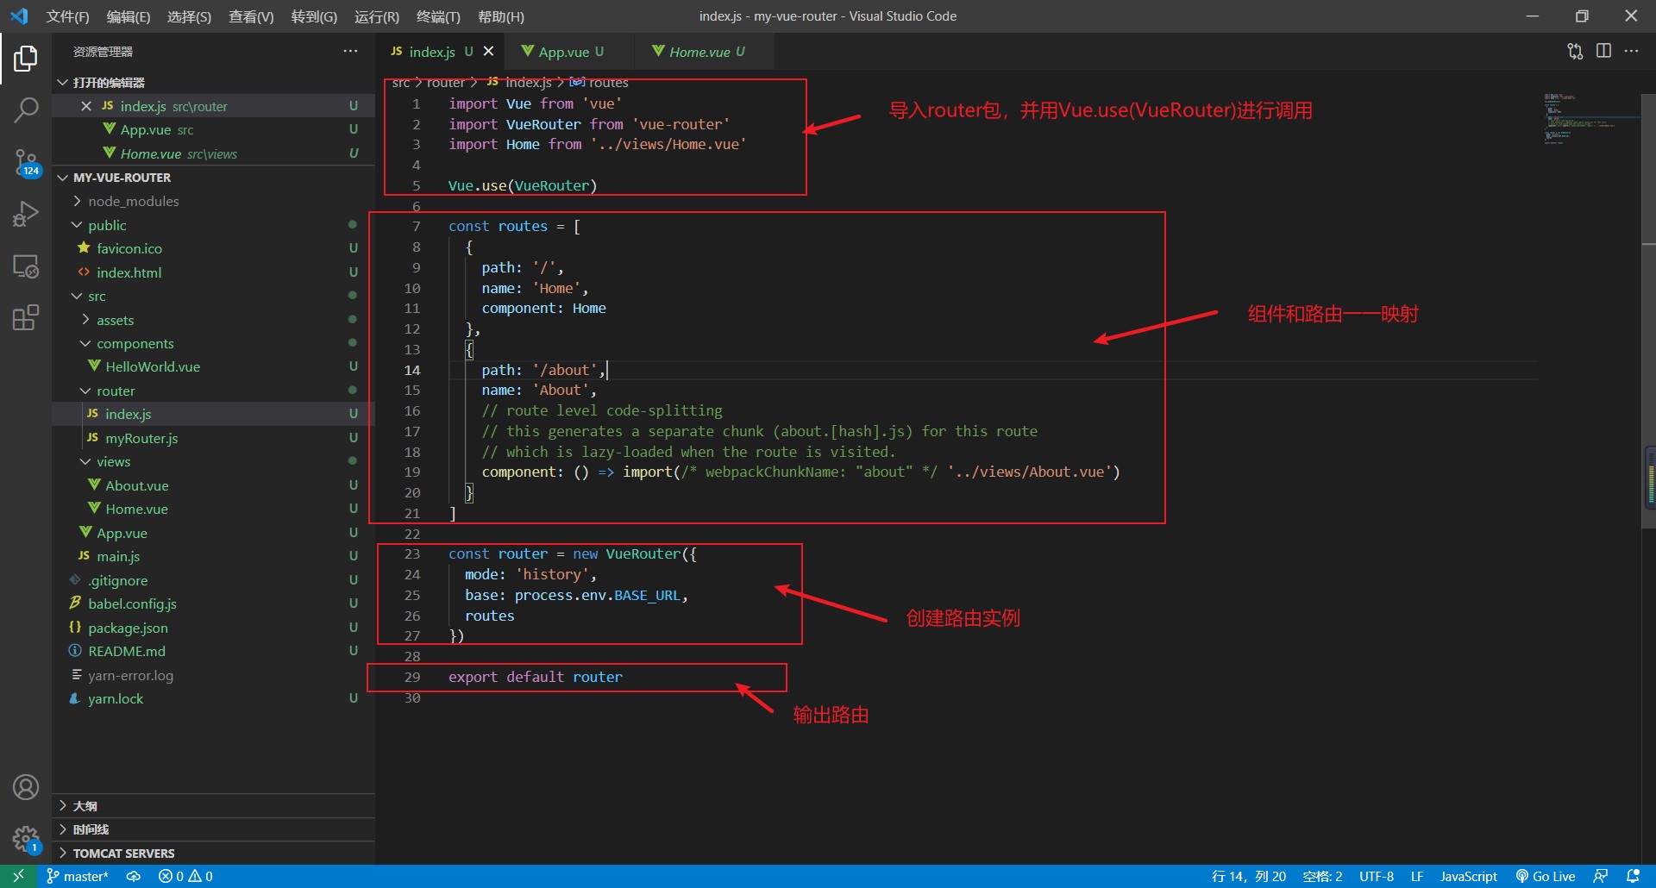Expand the assets folder

point(213,320)
